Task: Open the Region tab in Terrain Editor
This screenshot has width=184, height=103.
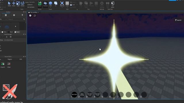Action: pos(10,59)
